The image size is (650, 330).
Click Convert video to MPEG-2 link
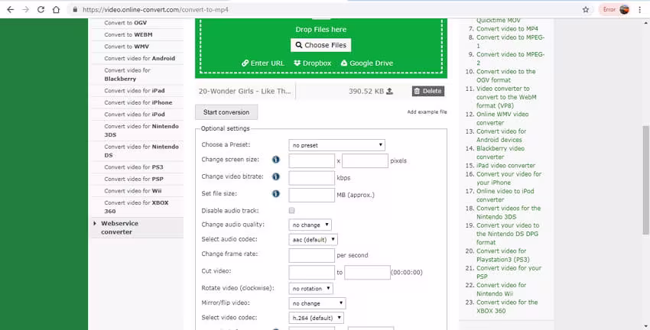tap(510, 58)
